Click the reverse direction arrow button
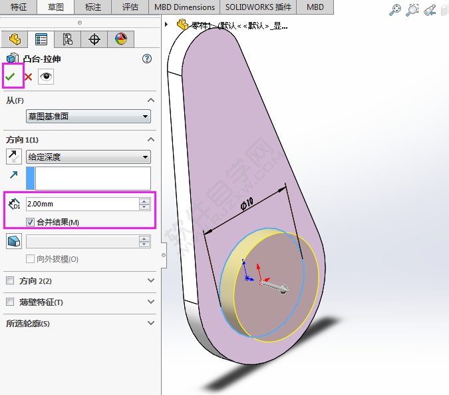This screenshot has width=449, height=395. 14,157
